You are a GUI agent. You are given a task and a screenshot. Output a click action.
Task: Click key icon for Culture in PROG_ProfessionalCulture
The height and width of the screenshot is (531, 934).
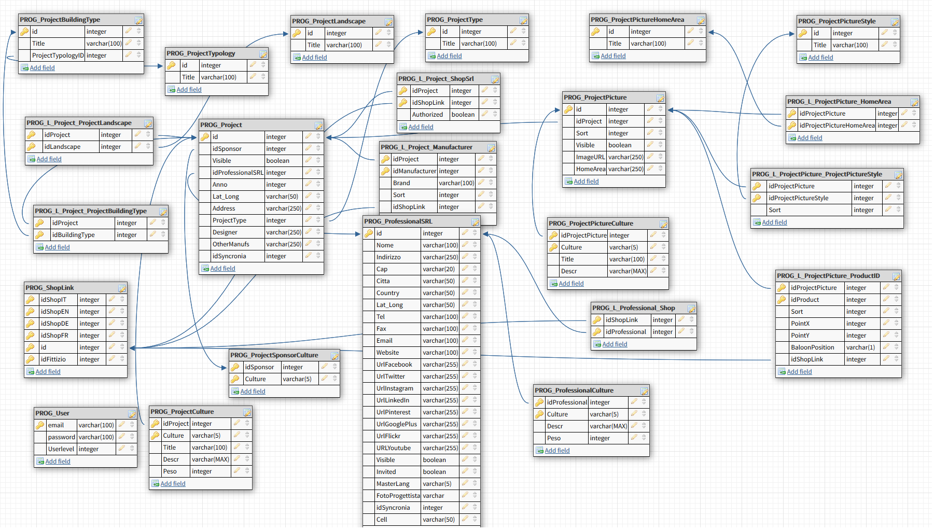pos(540,414)
